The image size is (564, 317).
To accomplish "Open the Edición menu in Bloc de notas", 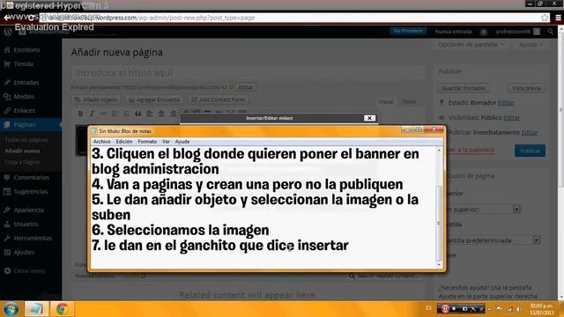I will pos(124,142).
